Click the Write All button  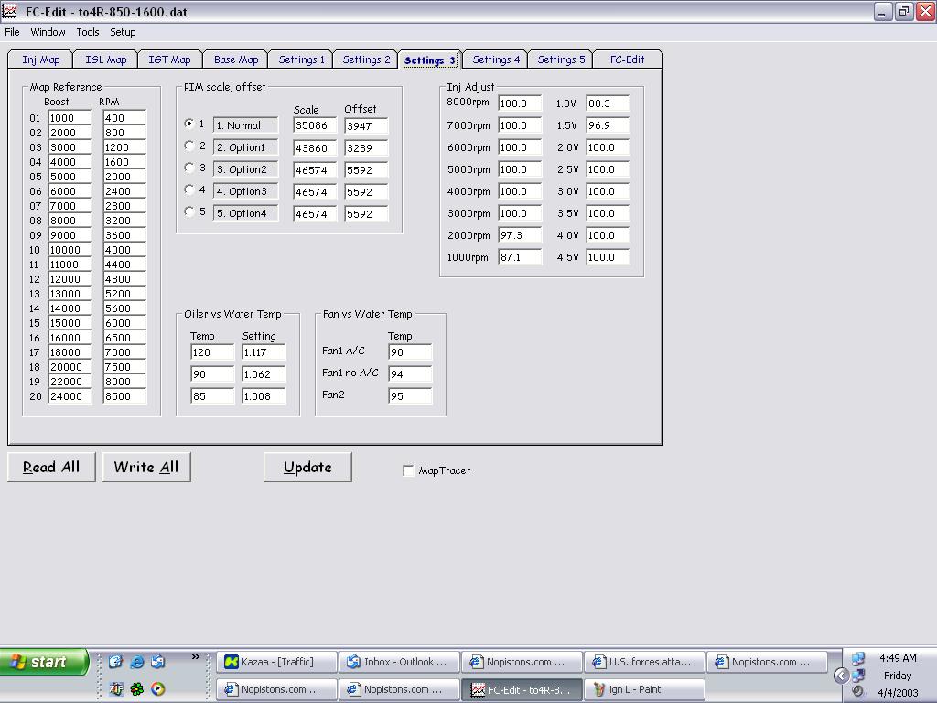click(146, 467)
